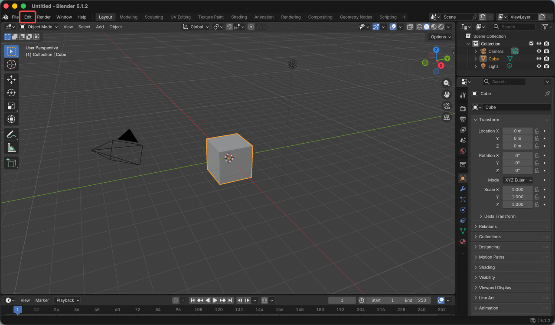
Task: Open the timeline Marker menu
Action: pos(42,300)
